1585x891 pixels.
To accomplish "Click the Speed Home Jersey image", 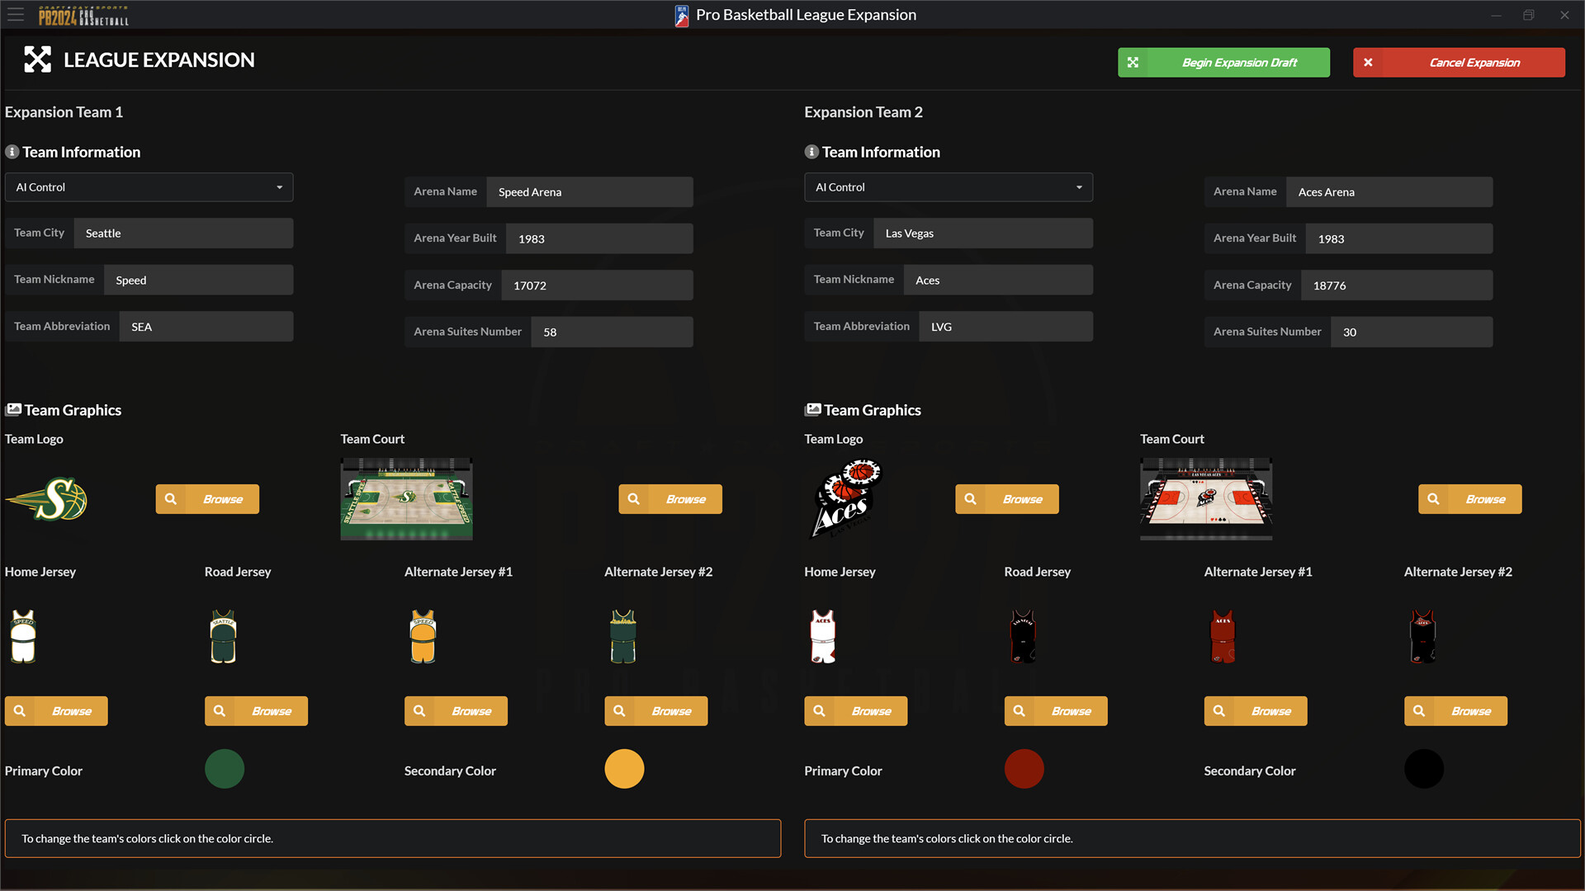I will click(x=23, y=636).
